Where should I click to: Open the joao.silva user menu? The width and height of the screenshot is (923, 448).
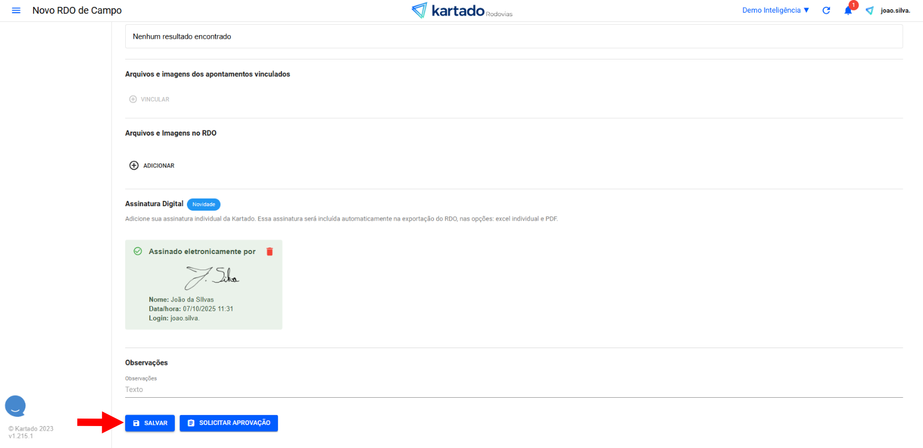pyautogui.click(x=895, y=10)
